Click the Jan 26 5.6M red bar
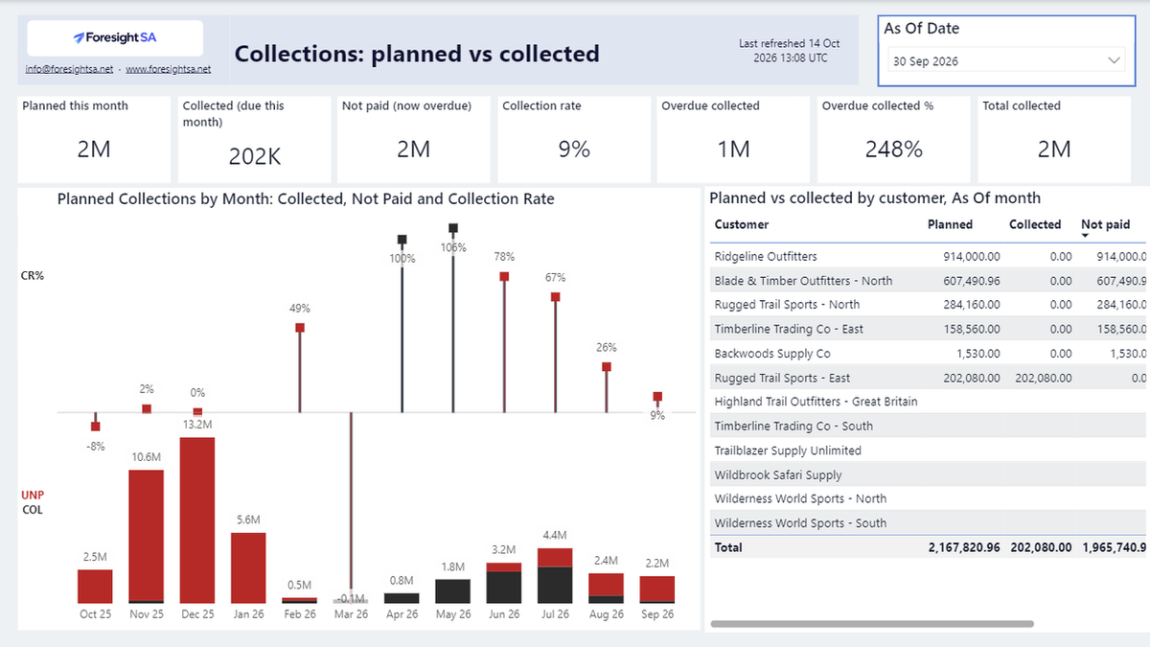 tap(248, 567)
